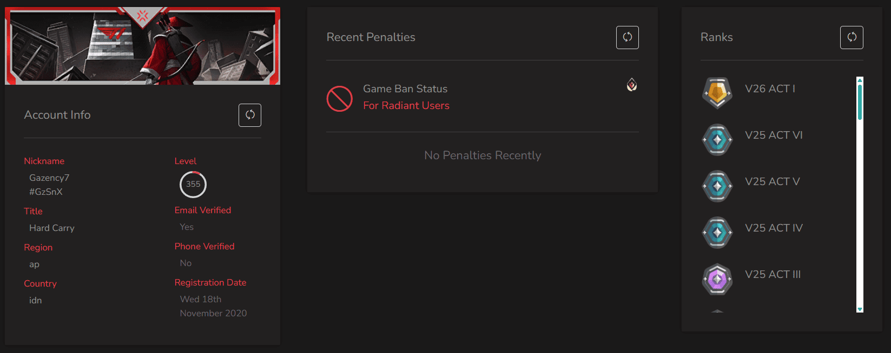Click the Radiant icon beside Game Ban Status

coord(632,85)
